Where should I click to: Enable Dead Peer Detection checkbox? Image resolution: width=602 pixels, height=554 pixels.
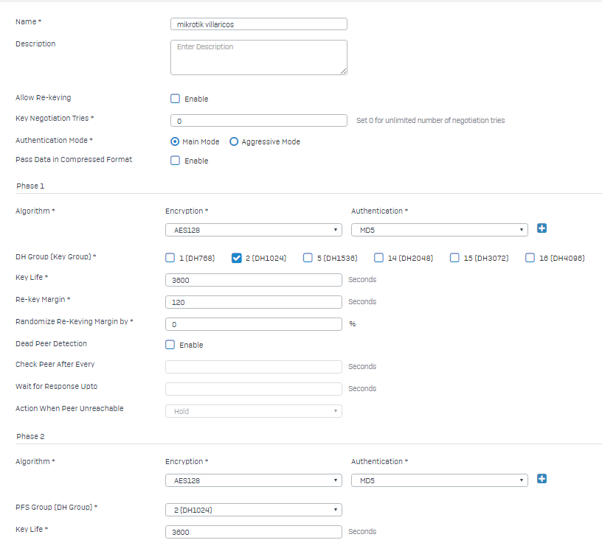170,345
